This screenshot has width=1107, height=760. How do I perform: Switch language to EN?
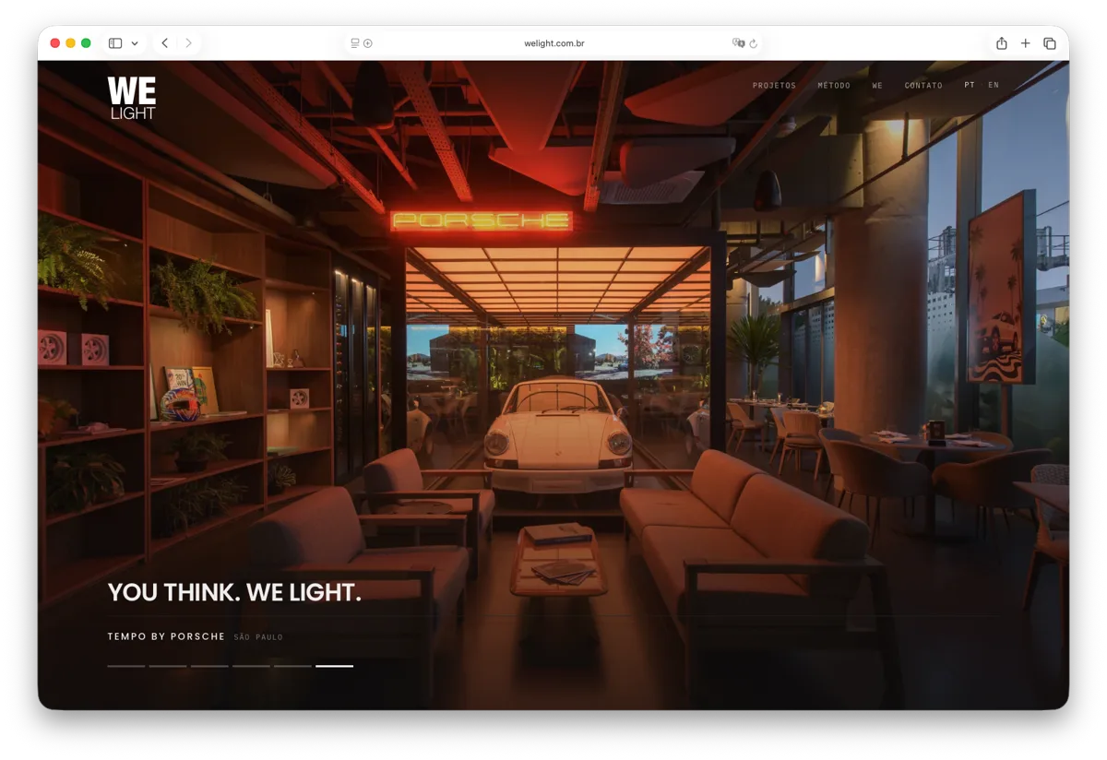[994, 85]
